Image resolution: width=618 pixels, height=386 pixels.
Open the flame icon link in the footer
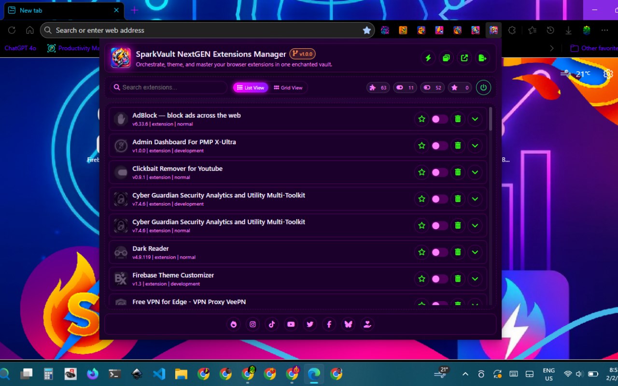(x=234, y=324)
